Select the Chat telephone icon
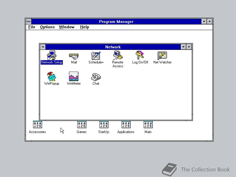The width and height of the screenshot is (236, 177). tap(96, 77)
